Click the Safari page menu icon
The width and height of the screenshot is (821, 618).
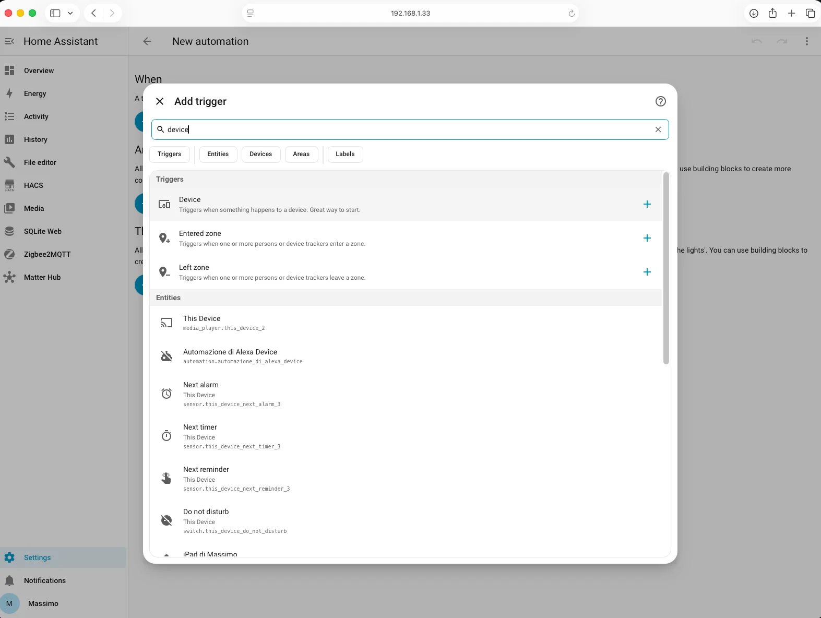pos(251,13)
